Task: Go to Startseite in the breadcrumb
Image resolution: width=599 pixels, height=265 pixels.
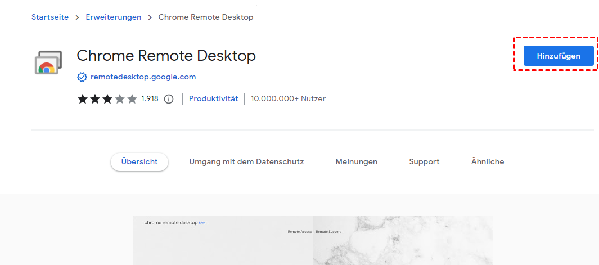Action: click(x=50, y=17)
